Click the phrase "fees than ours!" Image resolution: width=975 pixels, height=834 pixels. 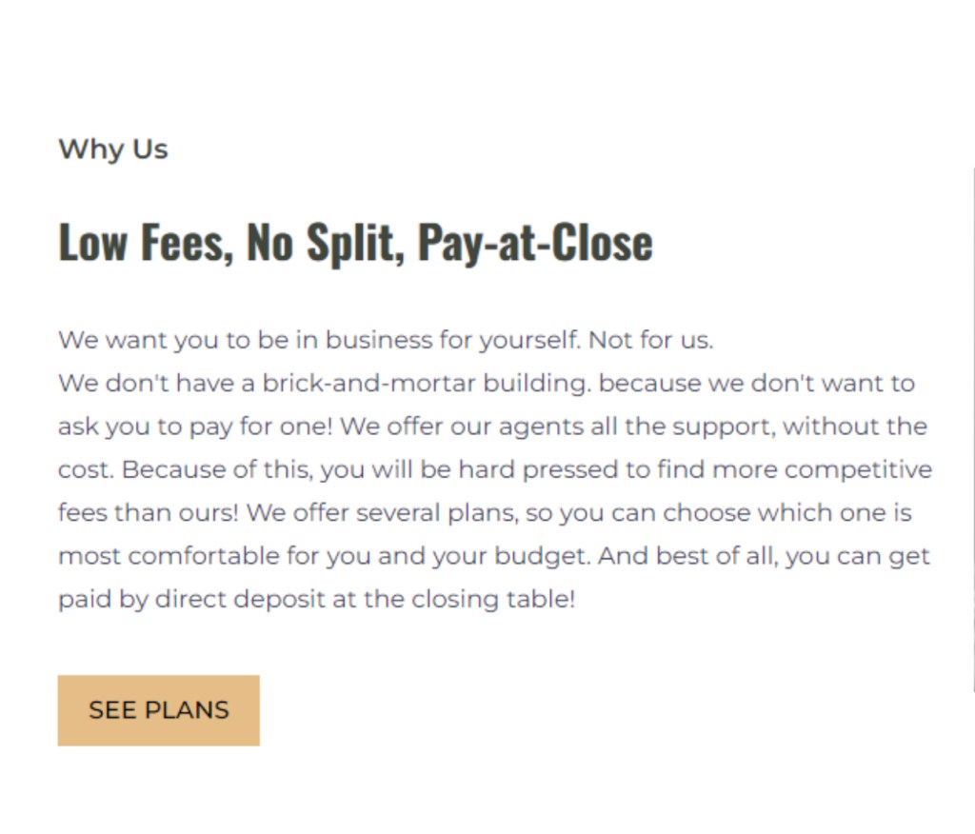148,513
